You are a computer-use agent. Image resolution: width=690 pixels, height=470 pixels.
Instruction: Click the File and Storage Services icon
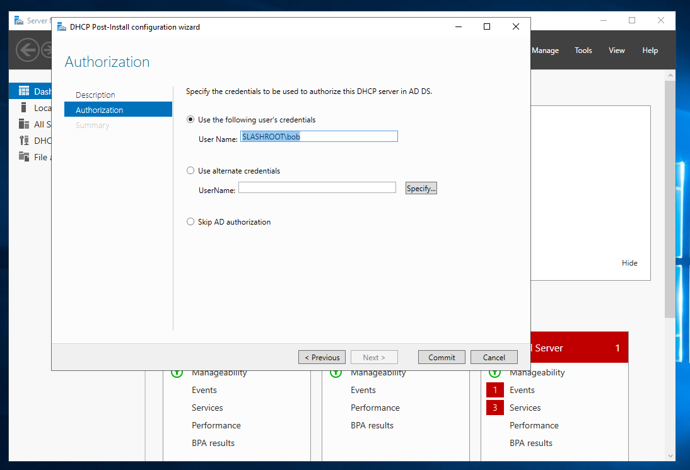pos(24,156)
